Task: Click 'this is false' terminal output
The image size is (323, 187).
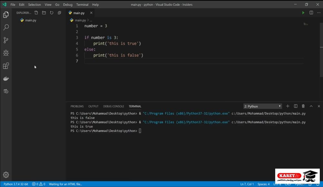Action: coord(82,118)
